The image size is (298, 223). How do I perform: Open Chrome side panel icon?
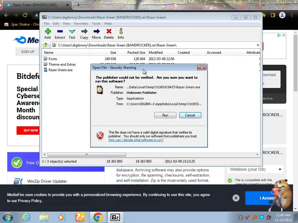(273, 15)
